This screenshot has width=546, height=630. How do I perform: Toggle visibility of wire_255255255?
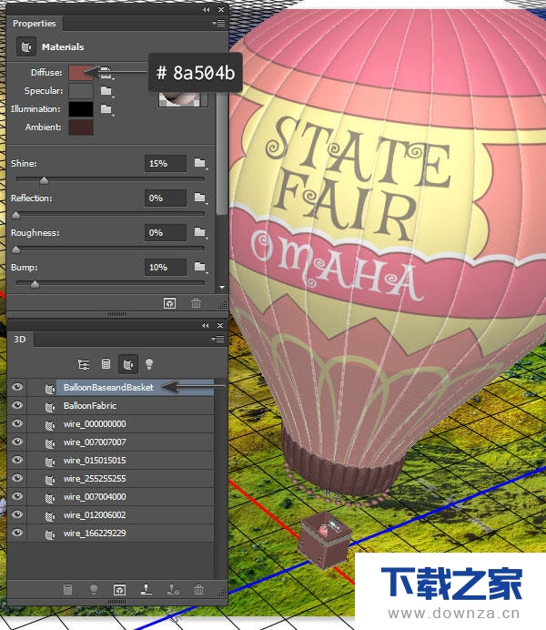[x=17, y=478]
